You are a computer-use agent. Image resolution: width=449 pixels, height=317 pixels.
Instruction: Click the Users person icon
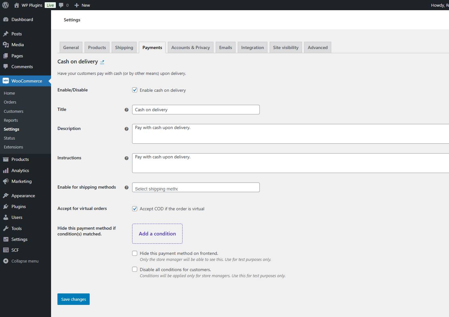[6, 217]
